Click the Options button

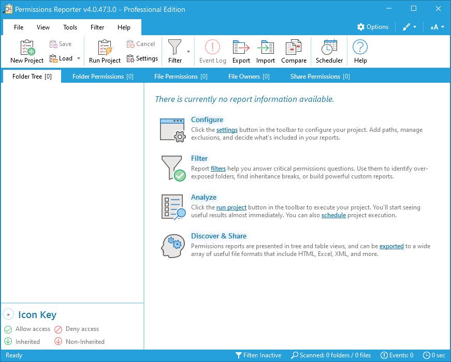(372, 27)
